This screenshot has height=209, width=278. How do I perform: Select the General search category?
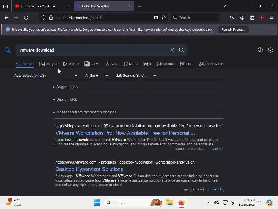[x=25, y=64]
